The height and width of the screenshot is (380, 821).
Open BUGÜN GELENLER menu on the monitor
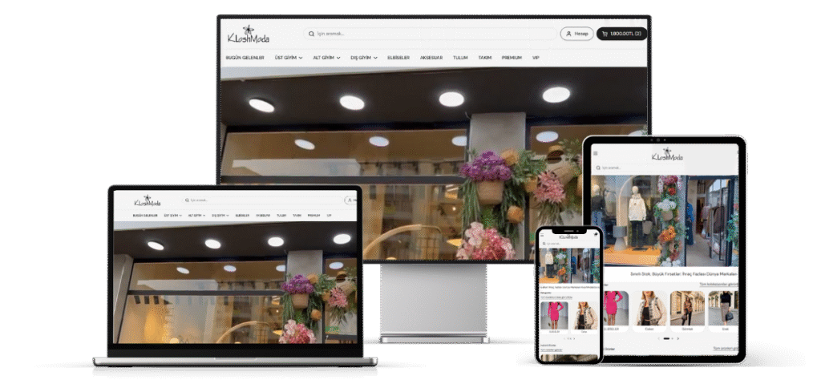tap(245, 58)
